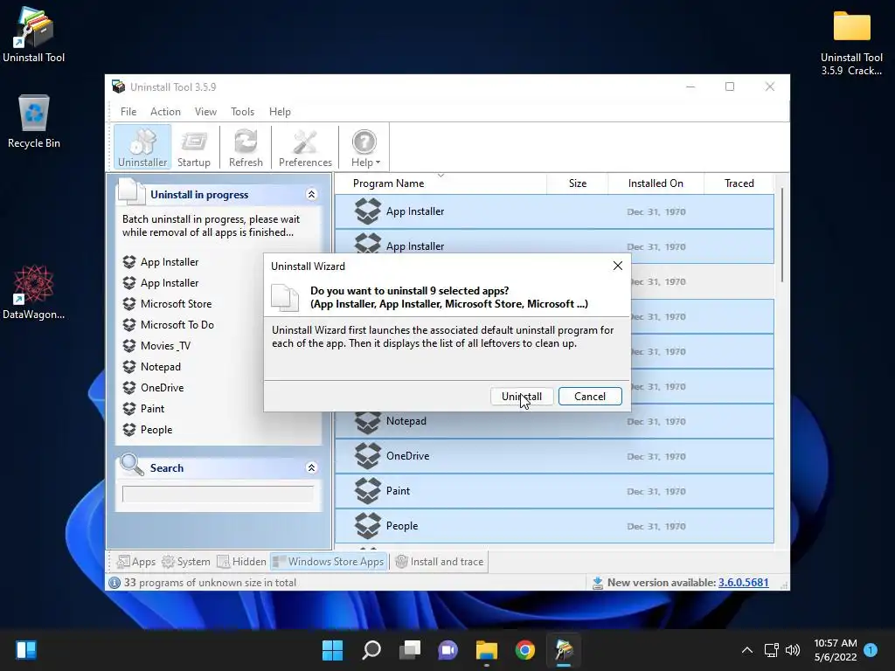Sort by Installed On column header
This screenshot has width=895, height=671.
tap(656, 183)
